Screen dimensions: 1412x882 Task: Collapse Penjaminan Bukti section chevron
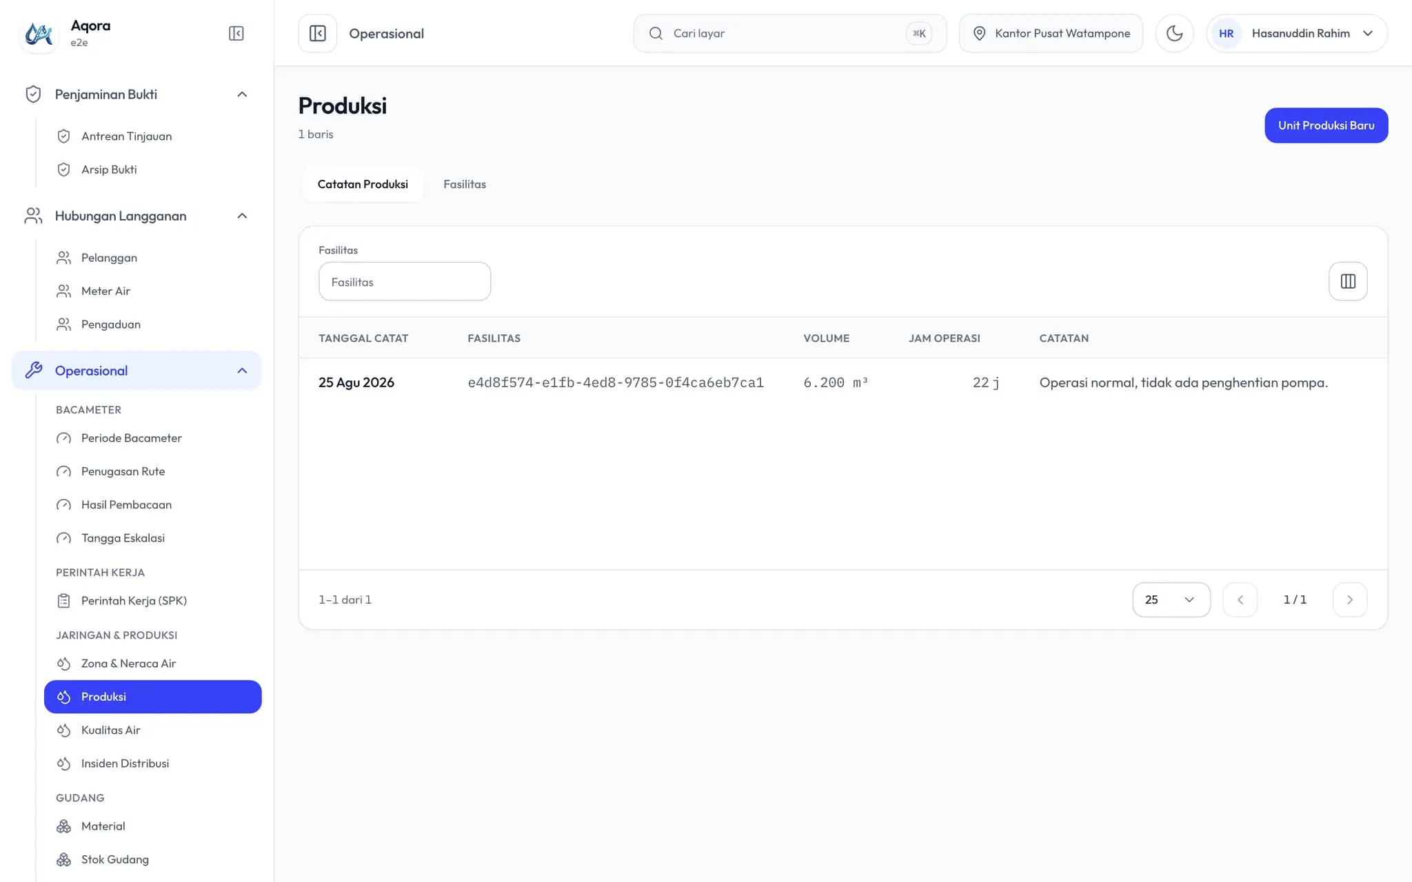pyautogui.click(x=242, y=94)
